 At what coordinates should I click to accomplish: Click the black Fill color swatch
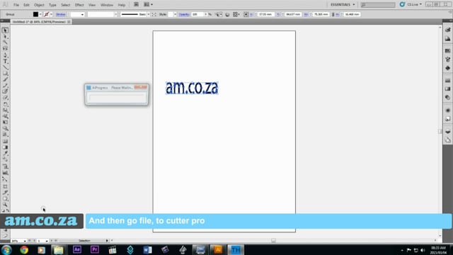[35, 14]
